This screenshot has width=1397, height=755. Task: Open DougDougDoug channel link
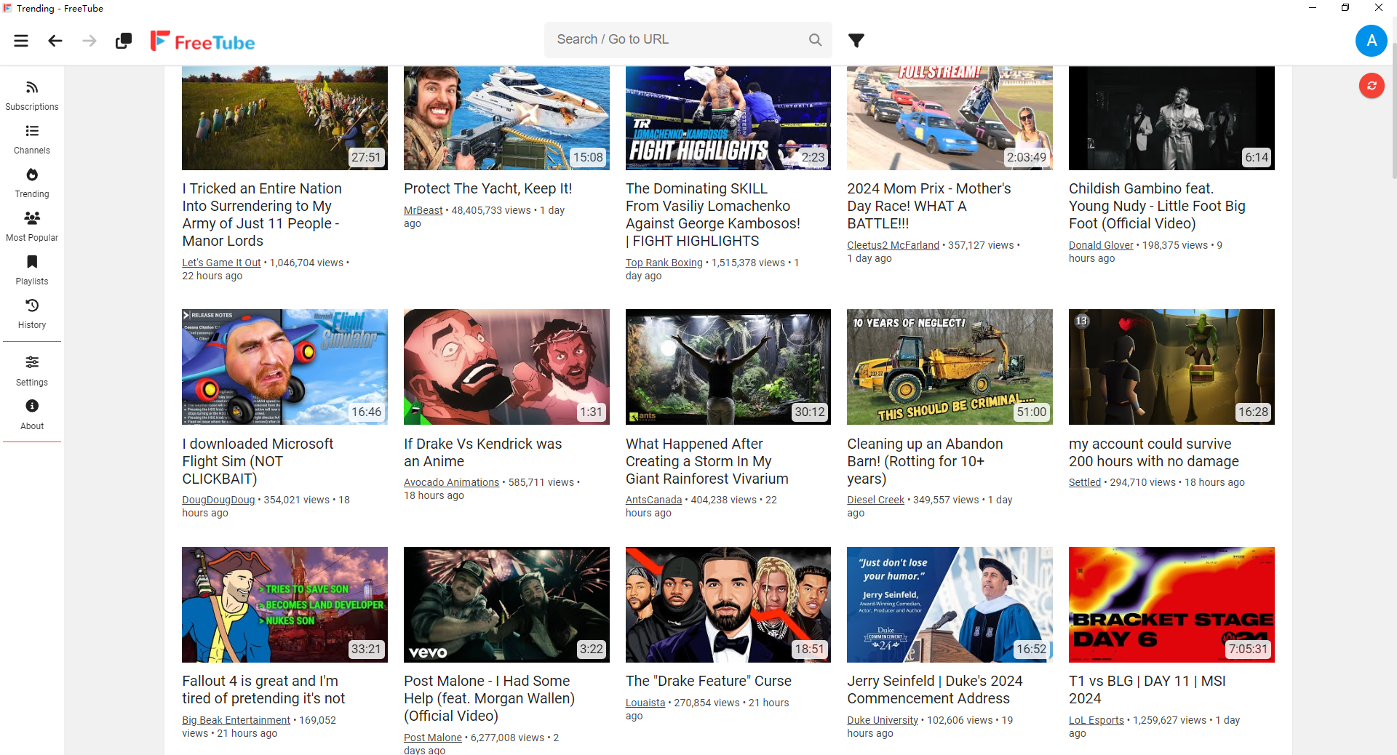pyautogui.click(x=218, y=500)
